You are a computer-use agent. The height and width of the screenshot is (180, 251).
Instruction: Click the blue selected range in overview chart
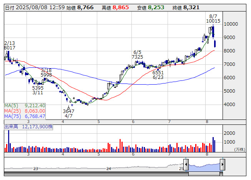point(204,166)
